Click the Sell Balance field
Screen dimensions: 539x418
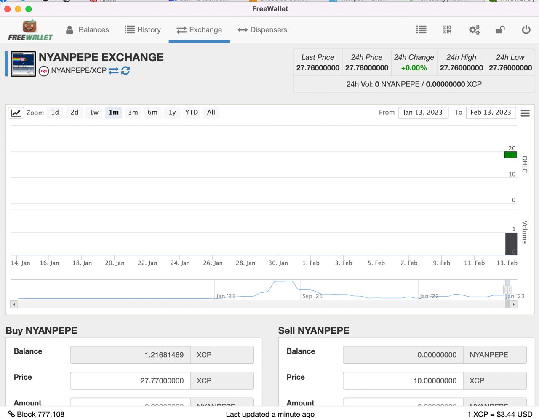coord(403,355)
